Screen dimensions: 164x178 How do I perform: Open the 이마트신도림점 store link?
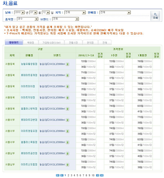pos(29,164)
